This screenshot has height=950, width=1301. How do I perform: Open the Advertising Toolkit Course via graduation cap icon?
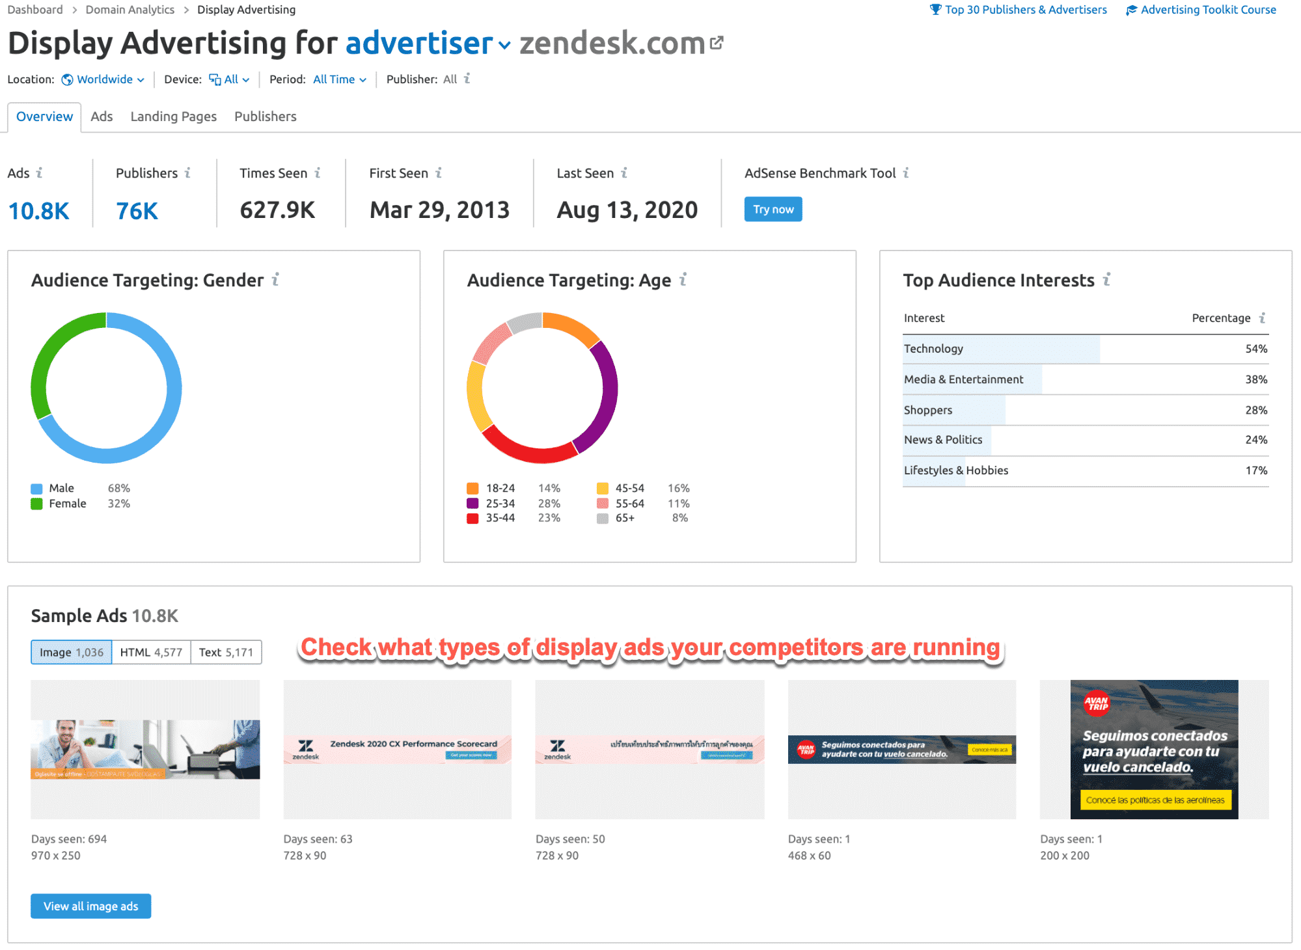coord(1131,9)
